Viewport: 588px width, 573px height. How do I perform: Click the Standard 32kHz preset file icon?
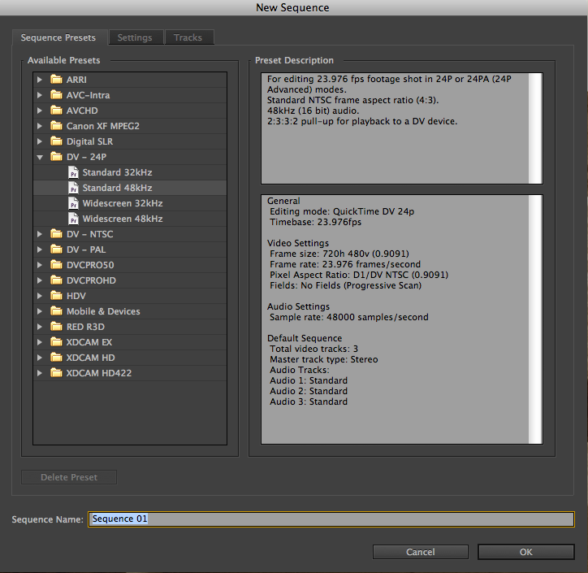tap(73, 172)
